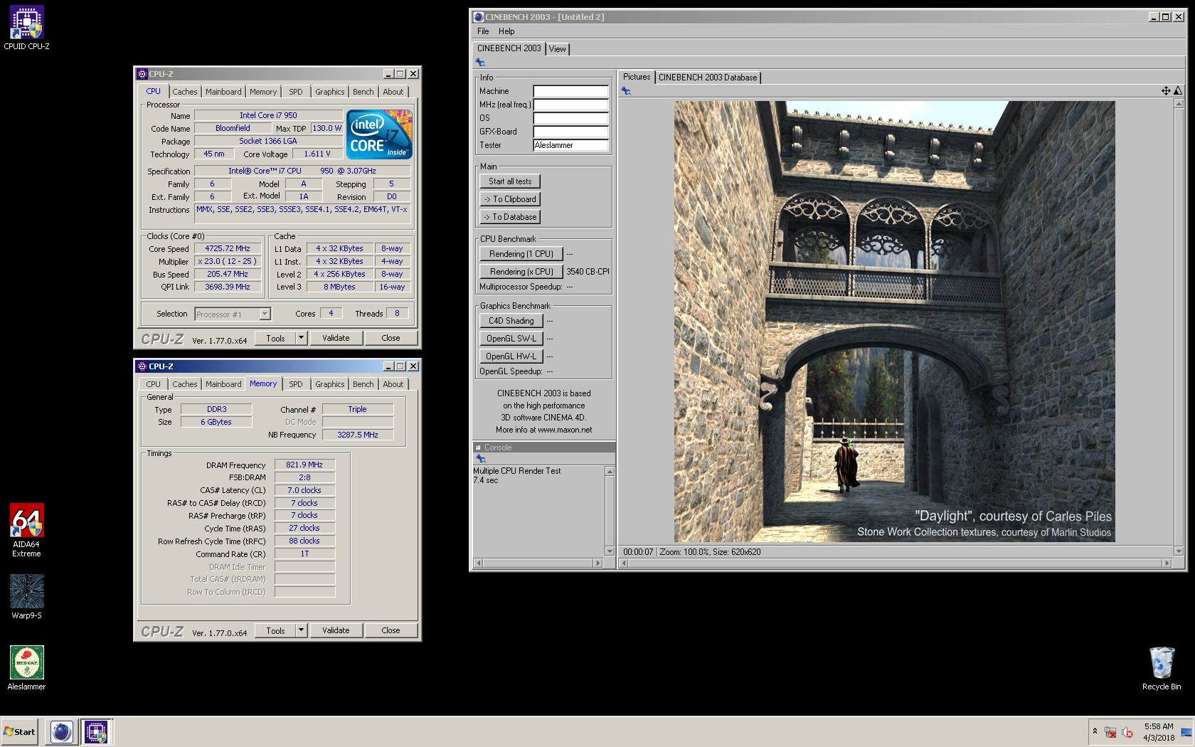Image resolution: width=1195 pixels, height=747 pixels.
Task: Run the OpenGL SW-L benchmark
Action: pyautogui.click(x=511, y=339)
